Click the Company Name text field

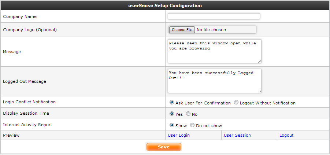tap(214, 16)
